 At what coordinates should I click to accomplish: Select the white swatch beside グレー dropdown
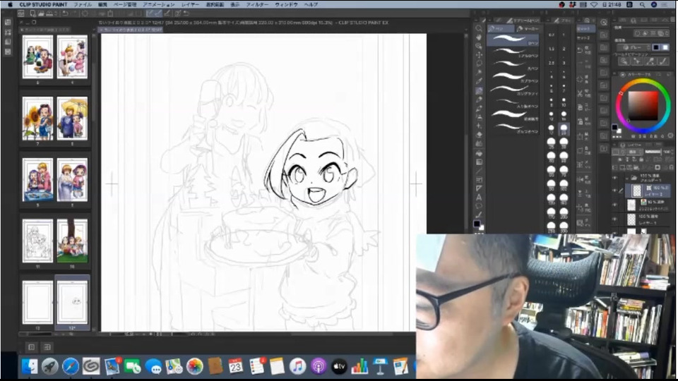pyautogui.click(x=666, y=47)
